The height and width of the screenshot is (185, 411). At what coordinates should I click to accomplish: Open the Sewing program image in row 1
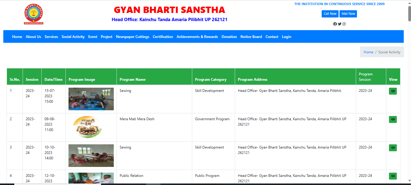coord(91,99)
